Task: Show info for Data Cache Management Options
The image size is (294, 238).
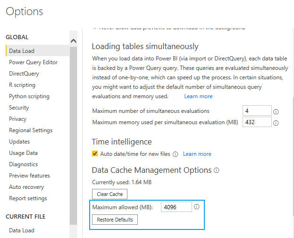Action: [217, 170]
